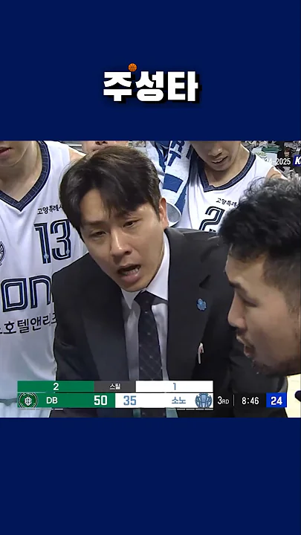Click the DB team name label
This screenshot has height=535, width=301.
click(52, 401)
